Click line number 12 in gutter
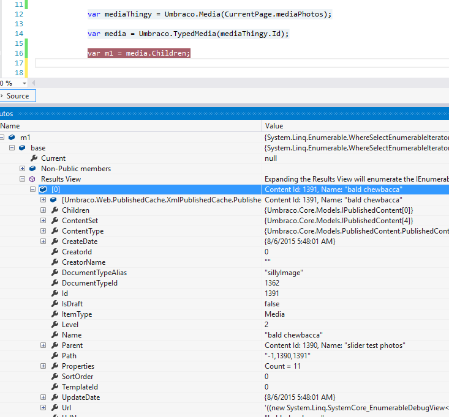The image size is (449, 417). click(19, 14)
